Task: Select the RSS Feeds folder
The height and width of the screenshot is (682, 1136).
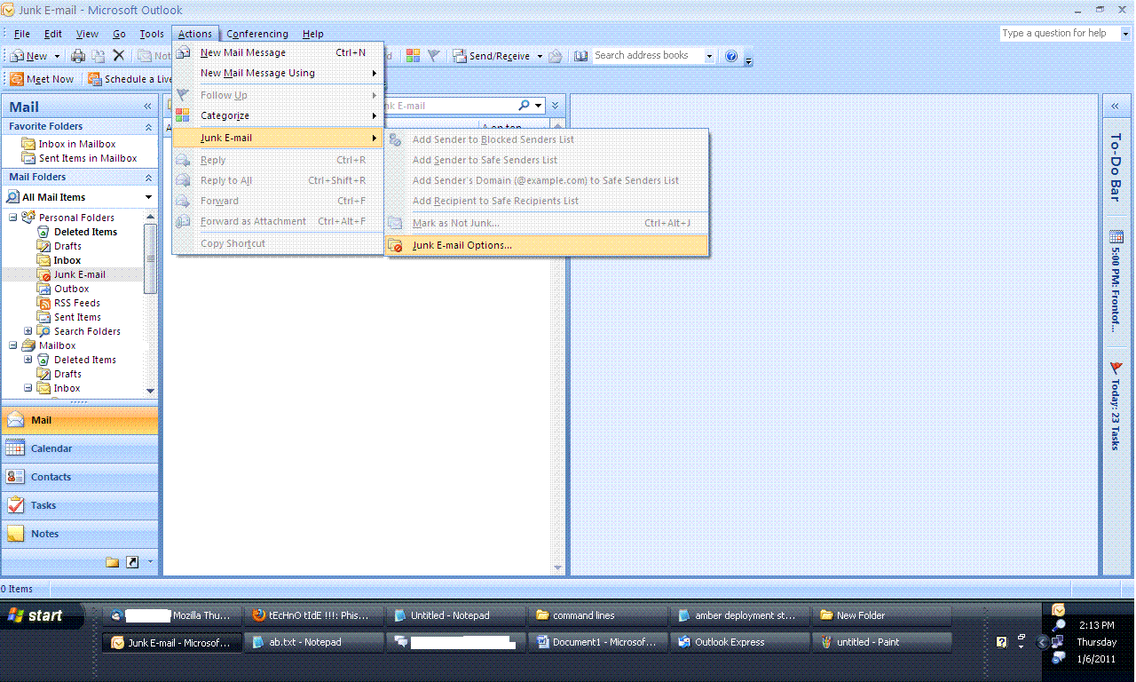Action: pyautogui.click(x=76, y=303)
